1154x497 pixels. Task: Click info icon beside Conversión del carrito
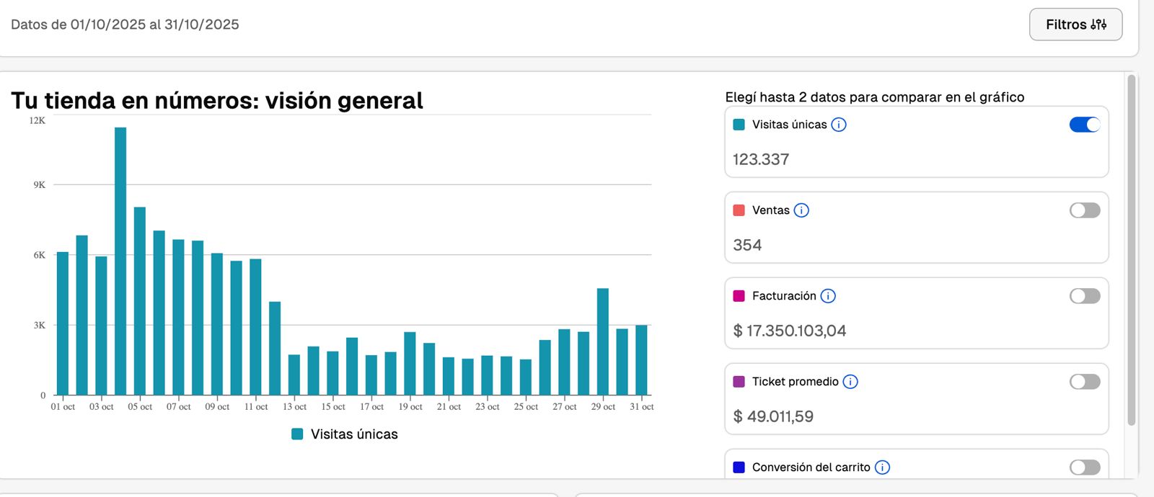[881, 467]
